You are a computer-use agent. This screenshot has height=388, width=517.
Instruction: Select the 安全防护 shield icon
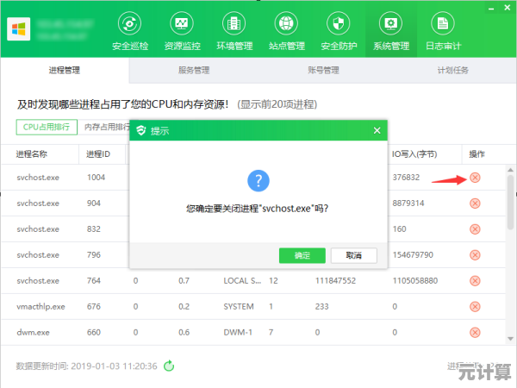339,23
